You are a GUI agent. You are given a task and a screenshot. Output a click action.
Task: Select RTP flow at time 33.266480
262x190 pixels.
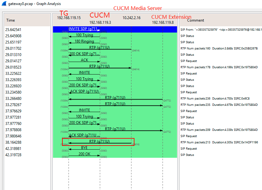(x=116, y=98)
